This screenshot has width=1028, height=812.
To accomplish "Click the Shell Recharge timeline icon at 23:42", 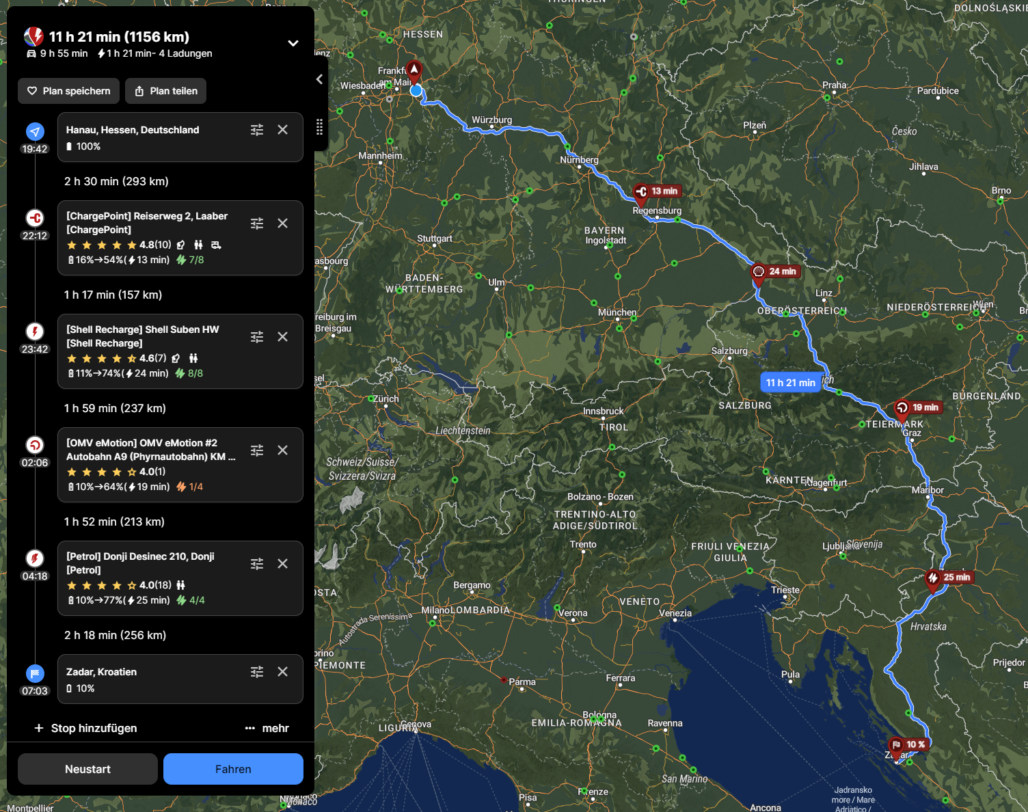I will [x=35, y=331].
